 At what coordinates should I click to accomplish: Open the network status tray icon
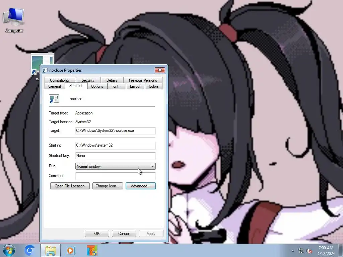[x=301, y=251]
